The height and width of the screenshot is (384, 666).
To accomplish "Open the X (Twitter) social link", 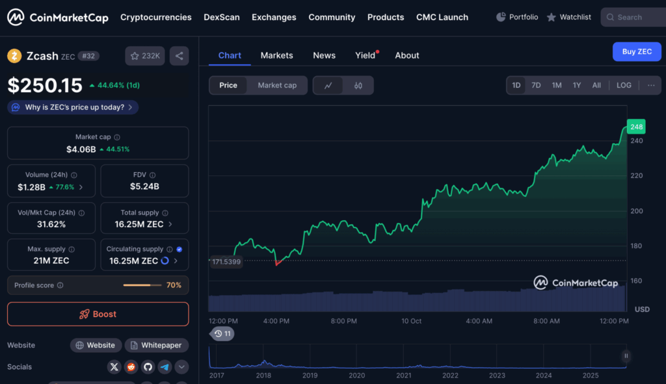I will (x=114, y=367).
